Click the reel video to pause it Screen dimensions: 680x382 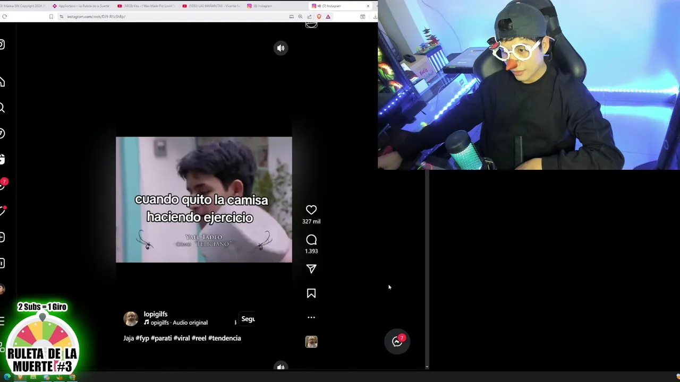[x=204, y=199]
